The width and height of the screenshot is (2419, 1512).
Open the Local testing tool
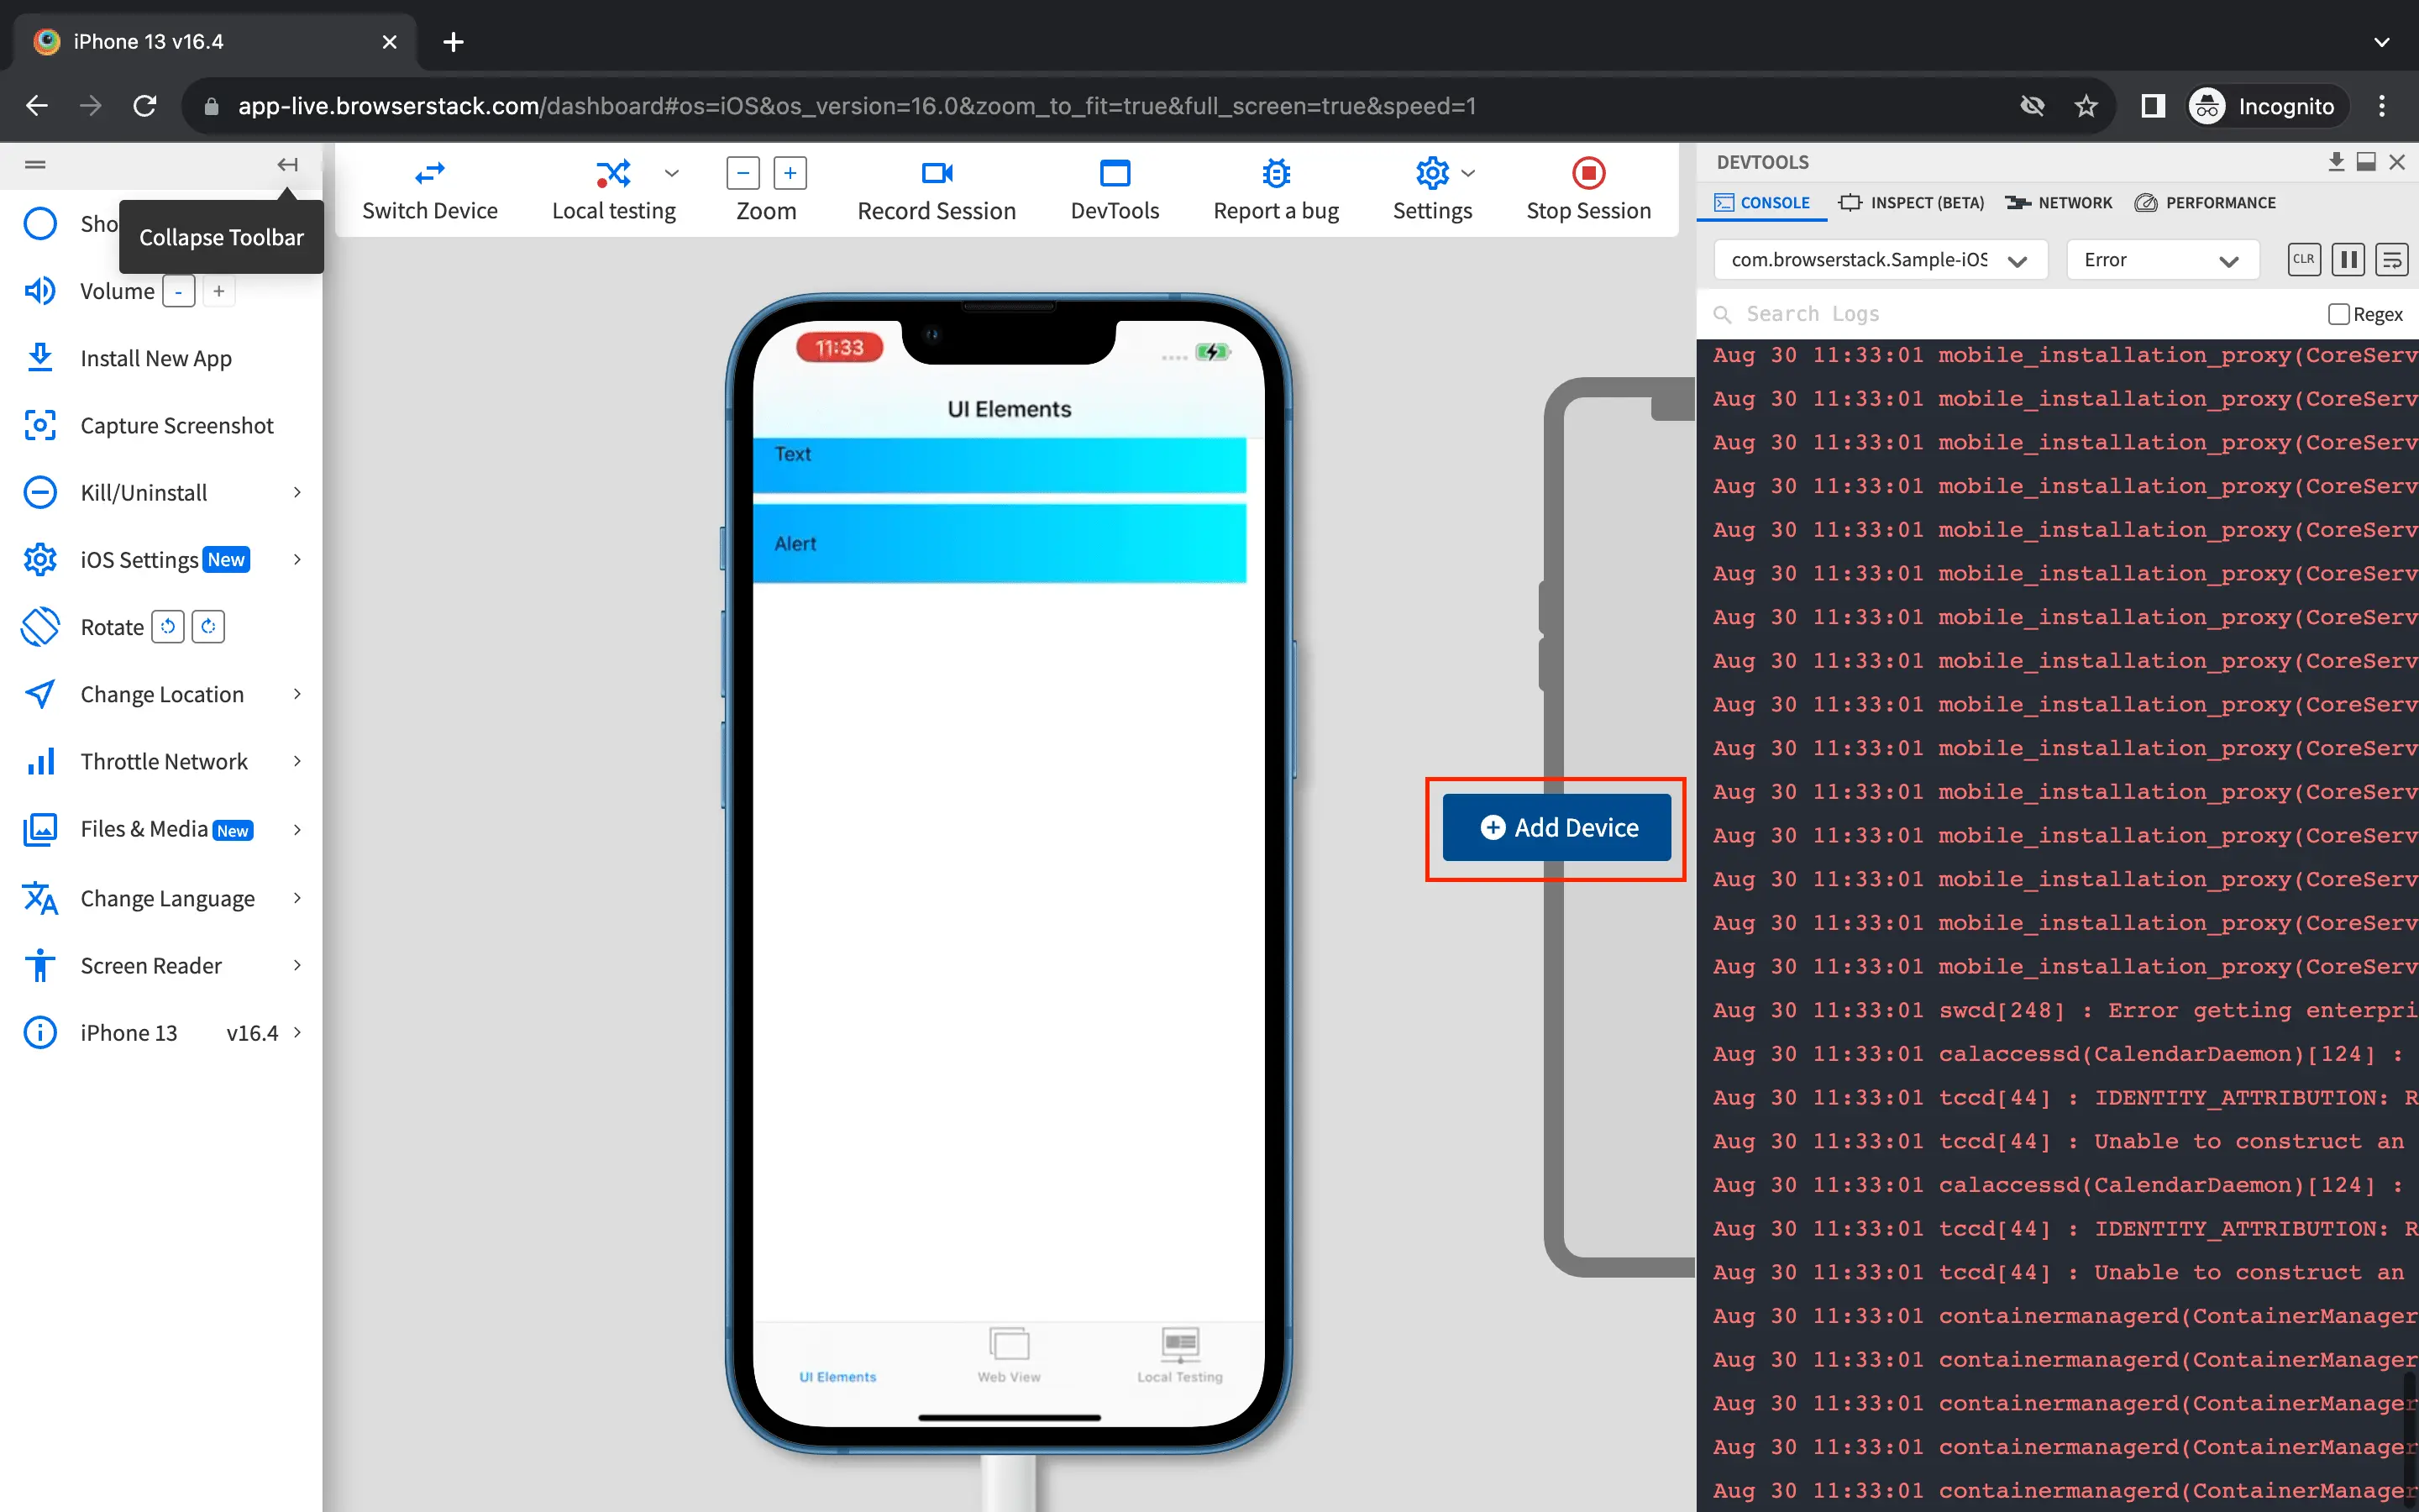pos(613,190)
